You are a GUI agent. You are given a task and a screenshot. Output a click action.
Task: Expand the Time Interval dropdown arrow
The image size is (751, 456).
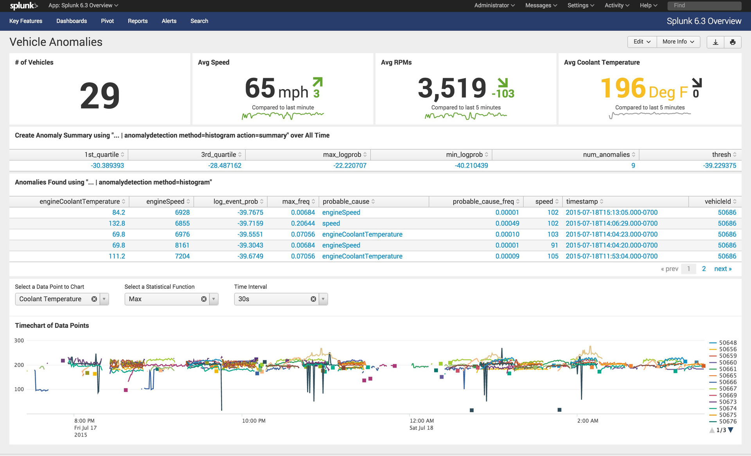tap(323, 299)
